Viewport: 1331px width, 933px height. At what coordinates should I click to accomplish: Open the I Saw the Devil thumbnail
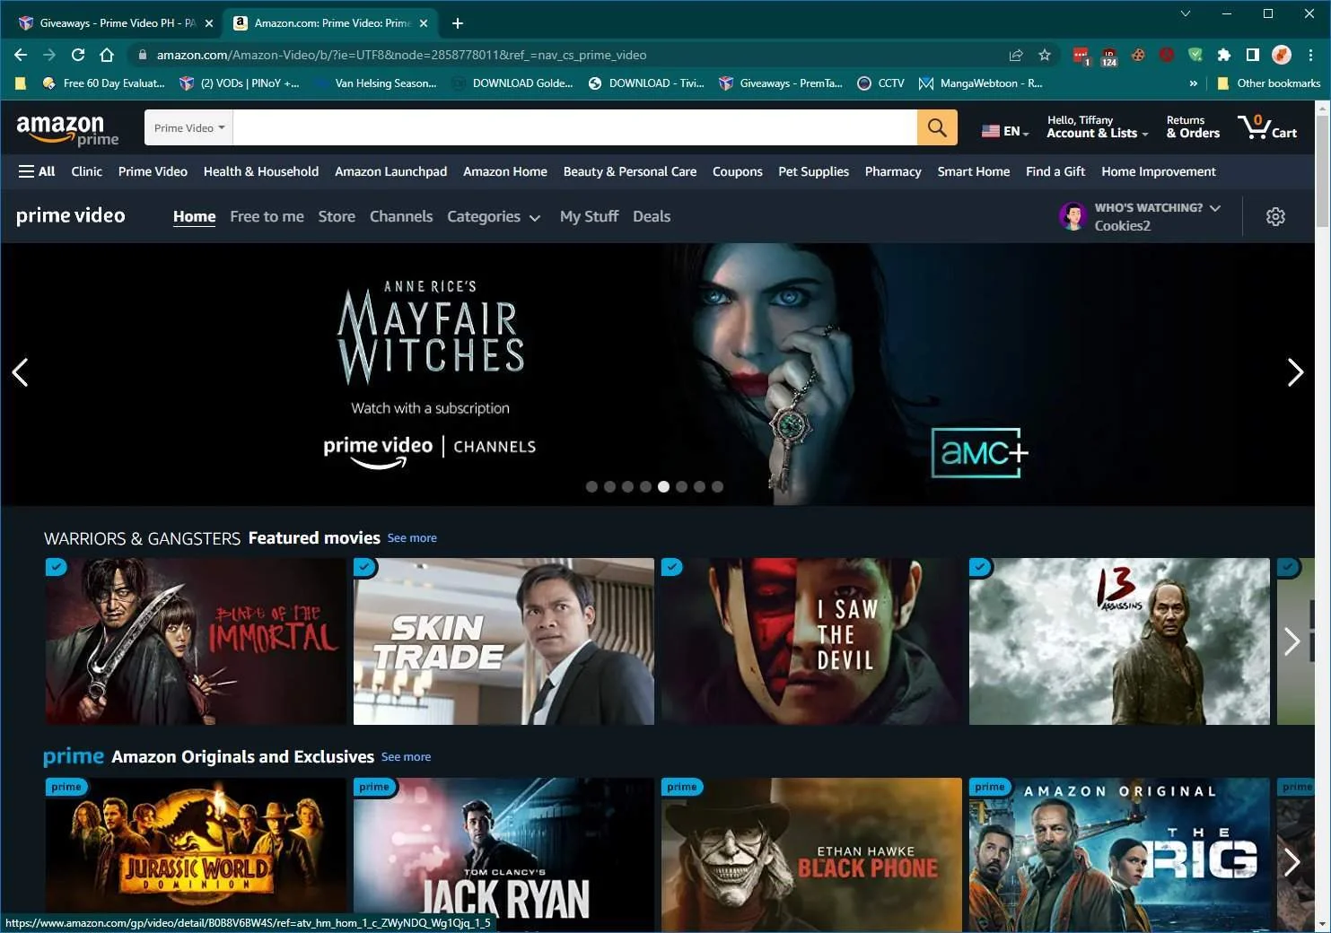tap(811, 641)
